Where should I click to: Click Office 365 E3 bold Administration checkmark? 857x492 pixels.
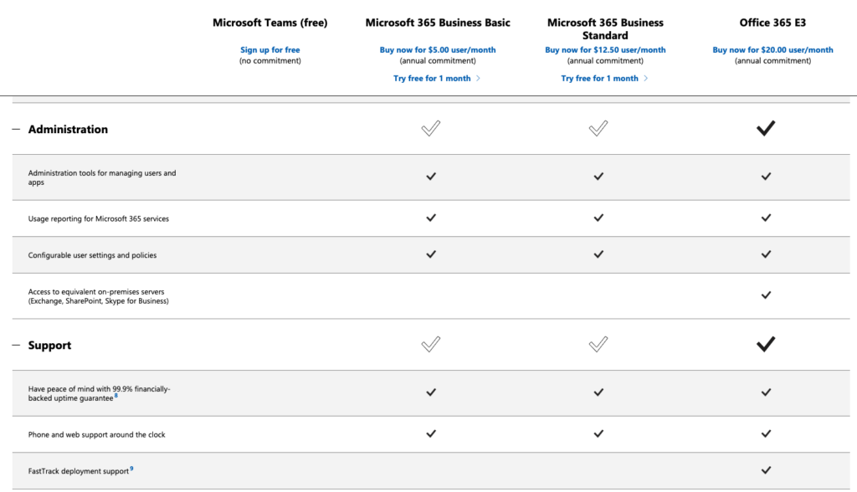pyautogui.click(x=766, y=129)
